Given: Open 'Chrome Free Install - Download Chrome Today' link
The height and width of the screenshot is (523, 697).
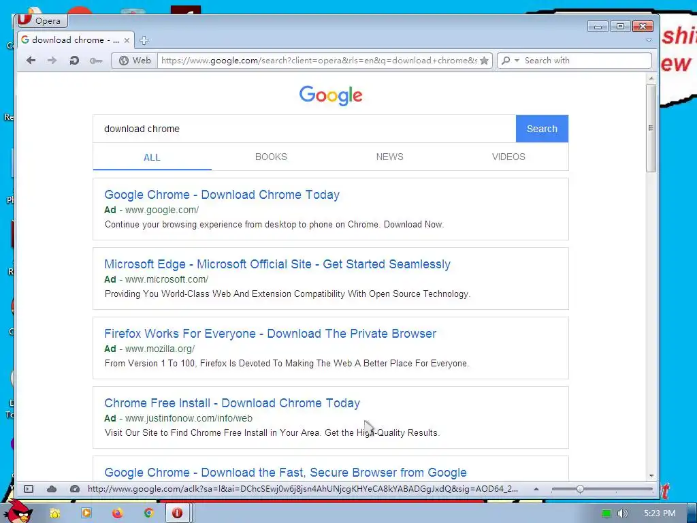Looking at the screenshot, I should pyautogui.click(x=232, y=403).
